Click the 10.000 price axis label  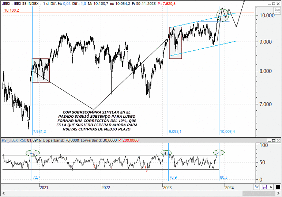(x=267, y=15)
